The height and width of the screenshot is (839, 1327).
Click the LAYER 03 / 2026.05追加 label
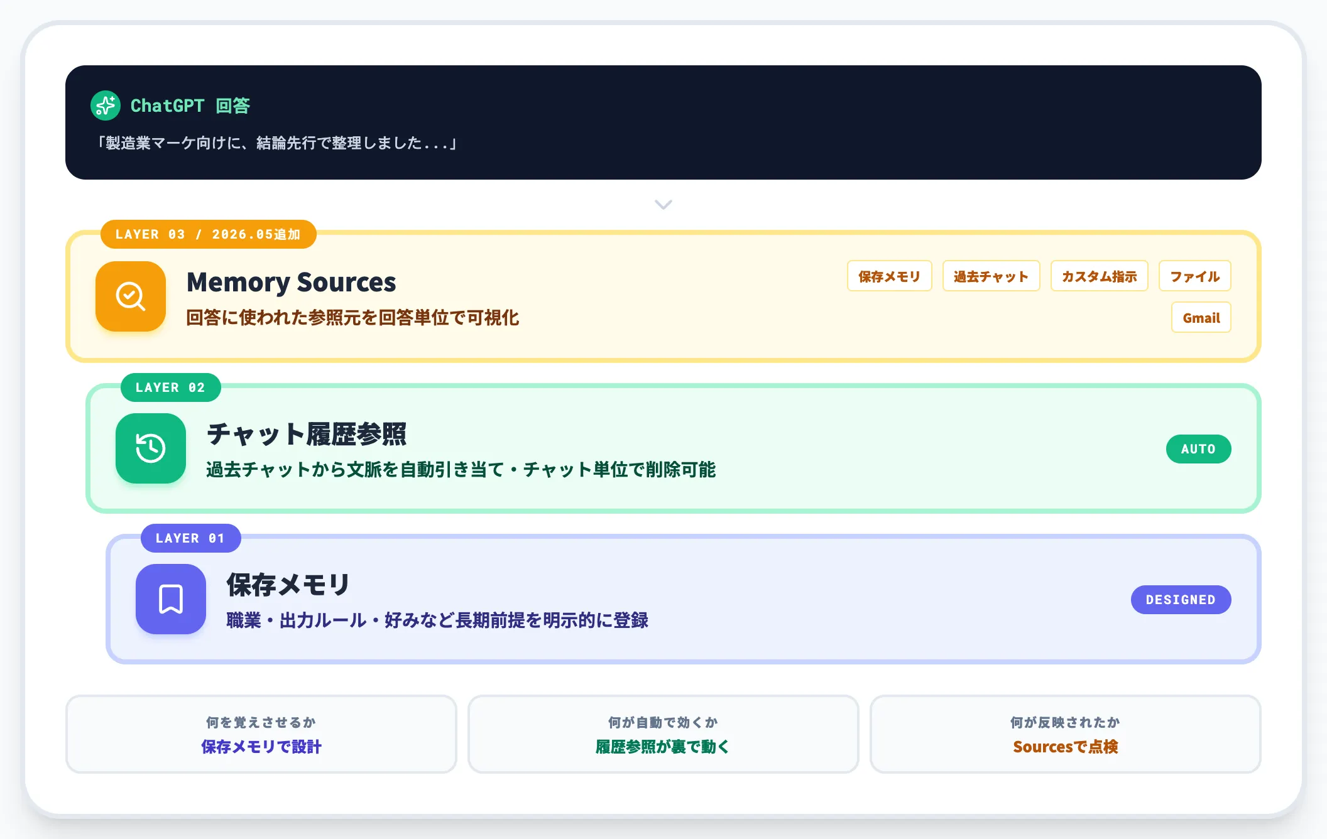point(208,234)
